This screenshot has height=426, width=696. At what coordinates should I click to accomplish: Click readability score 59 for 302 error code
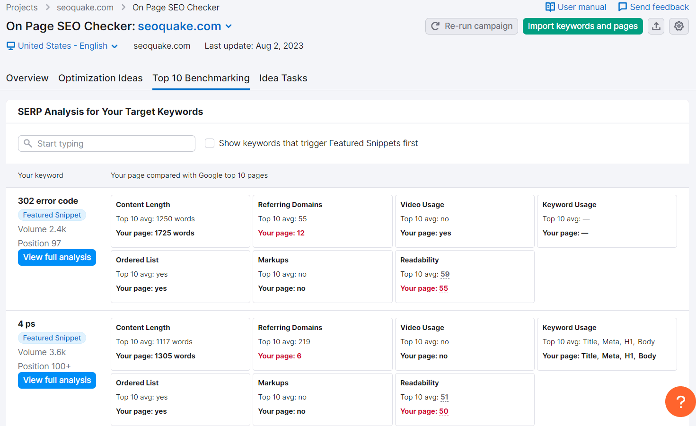(x=445, y=274)
